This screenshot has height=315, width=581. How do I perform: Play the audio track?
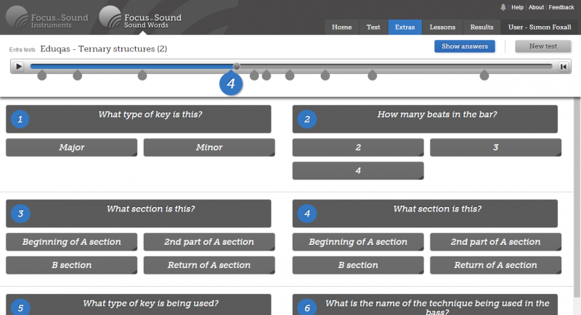[x=19, y=67]
